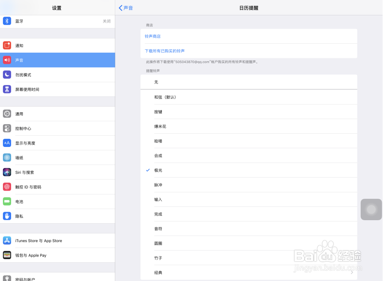Select the 勿扰模式 moon icon

click(7, 75)
